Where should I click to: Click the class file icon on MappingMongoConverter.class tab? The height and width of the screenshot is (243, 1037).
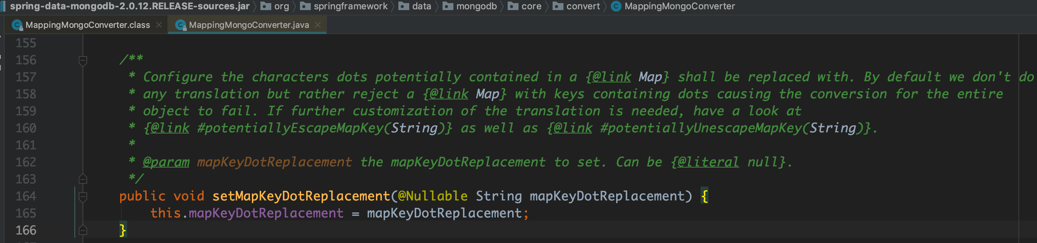coord(17,25)
